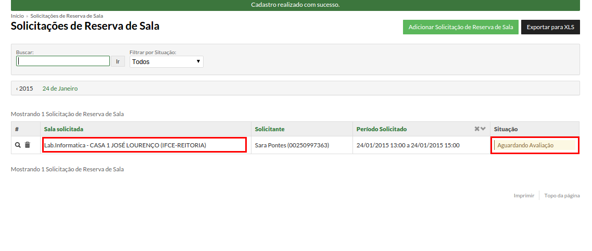Click the trash delete icon in the row
Viewport: 592px width, 251px height.
coord(27,145)
